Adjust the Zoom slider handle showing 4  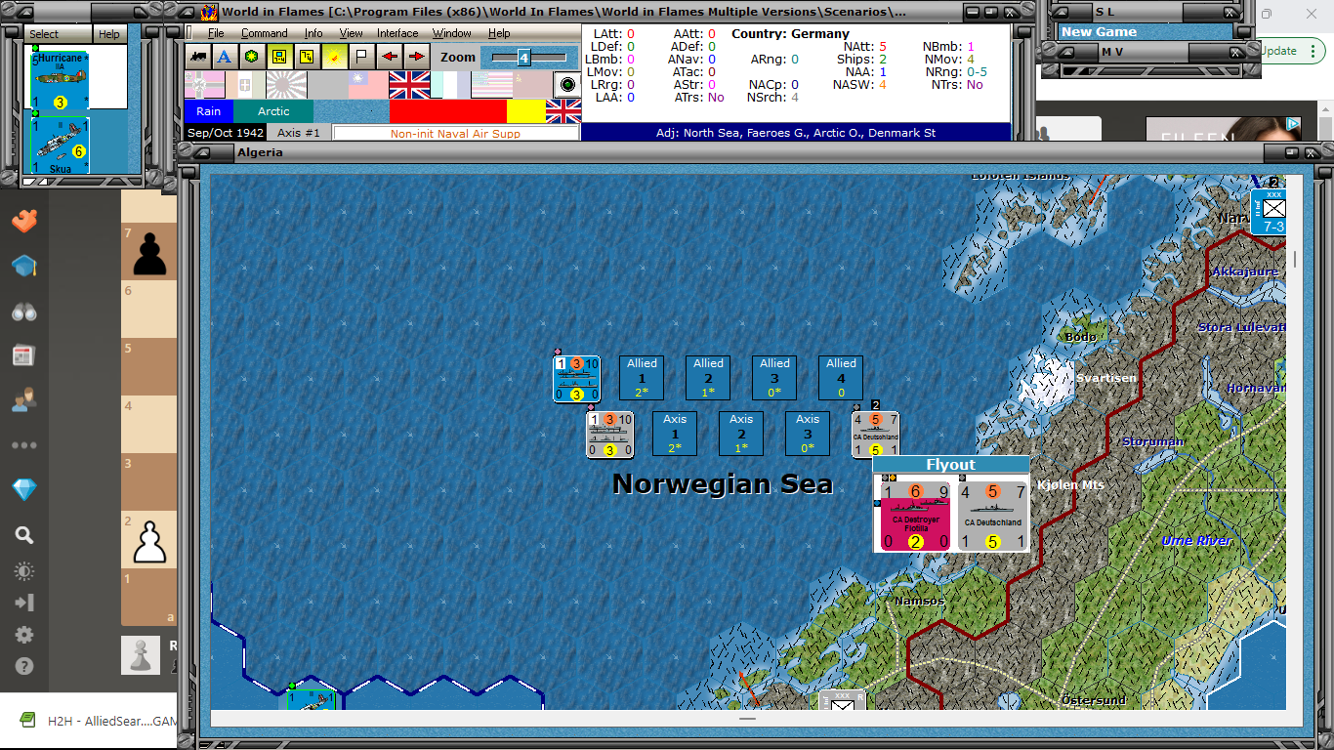pos(523,58)
